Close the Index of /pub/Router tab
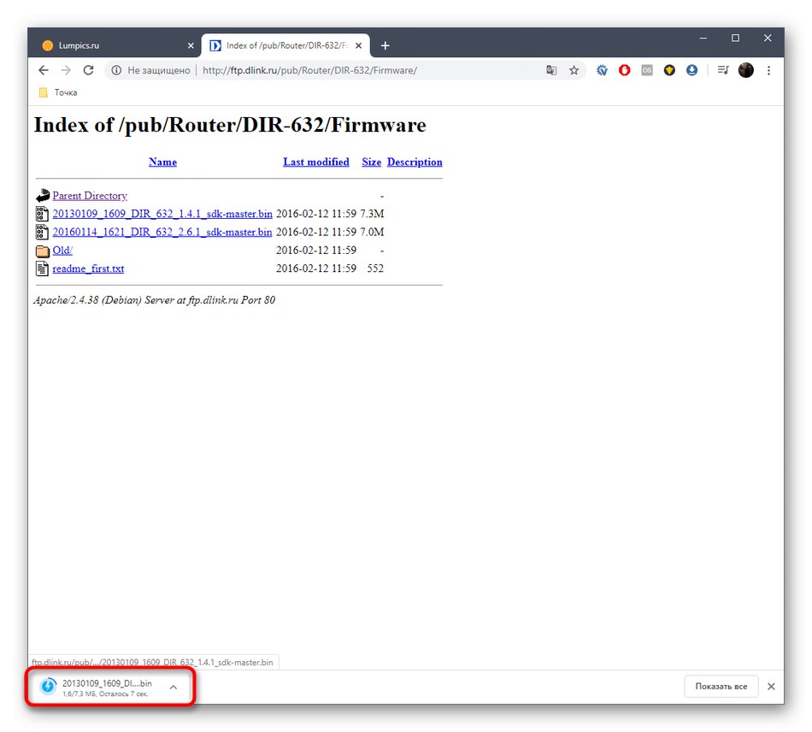Screen dimensions: 812x732 [358, 45]
